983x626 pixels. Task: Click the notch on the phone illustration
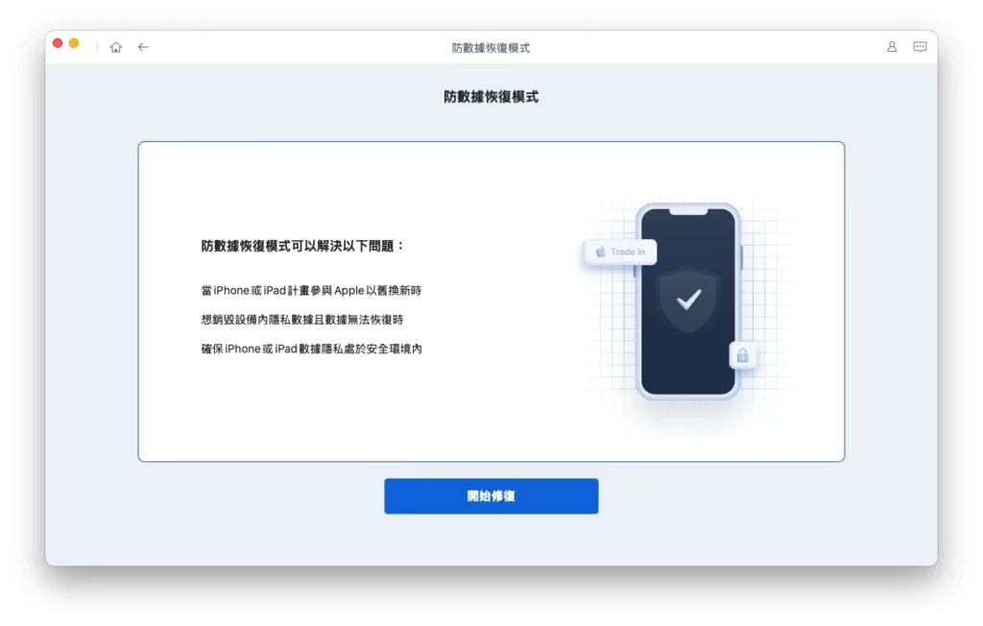point(688,212)
